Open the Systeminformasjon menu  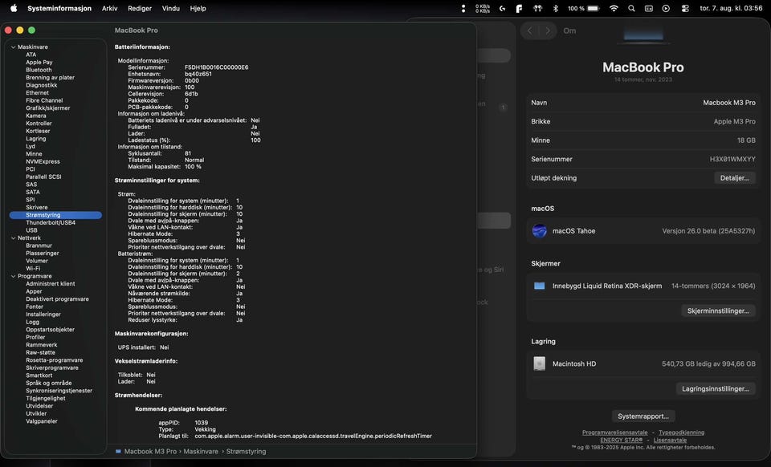click(x=59, y=8)
